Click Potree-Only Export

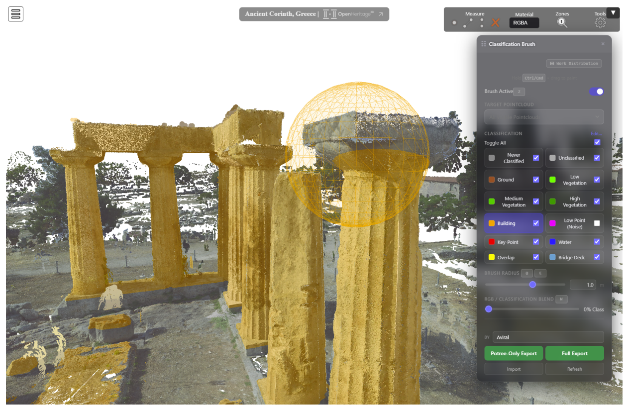(x=514, y=353)
